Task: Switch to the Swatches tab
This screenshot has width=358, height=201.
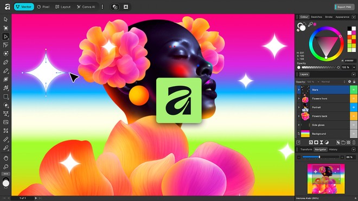Action: pos(316,17)
